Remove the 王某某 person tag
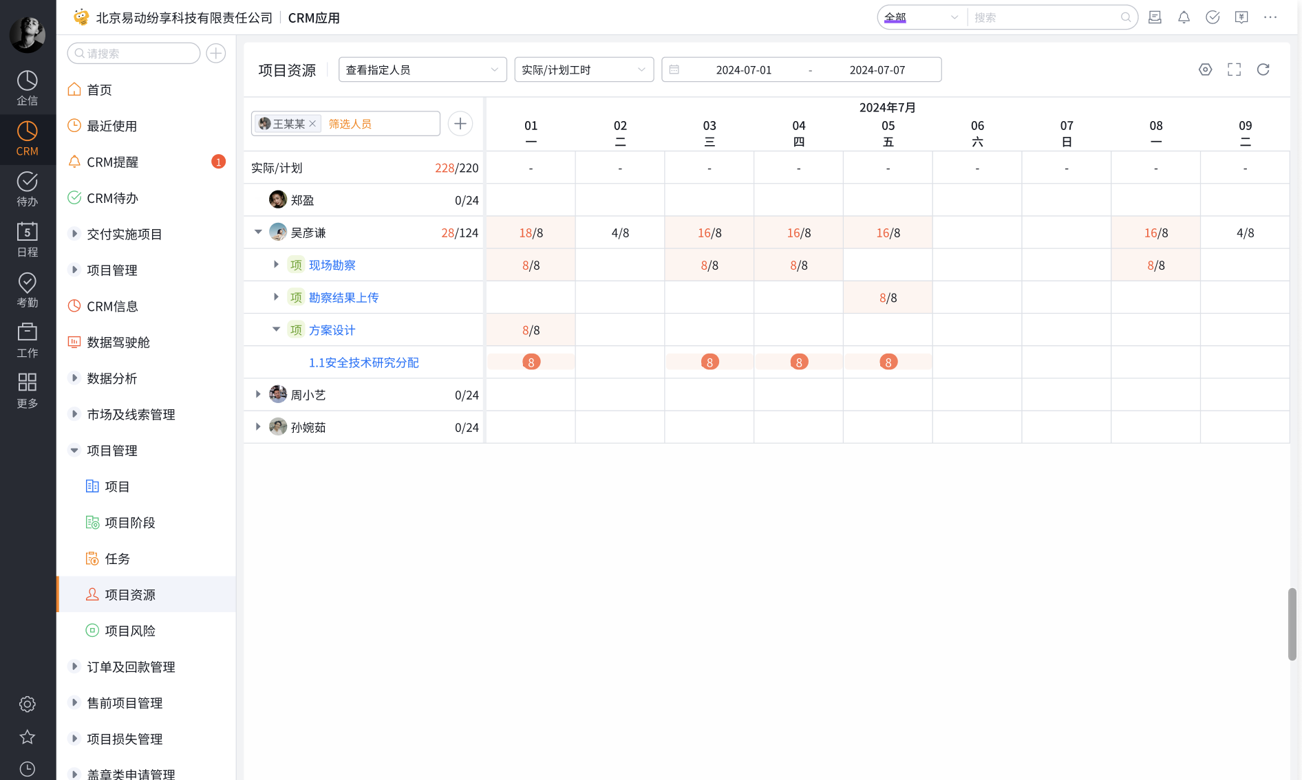Image resolution: width=1302 pixels, height=780 pixels. [x=312, y=124]
